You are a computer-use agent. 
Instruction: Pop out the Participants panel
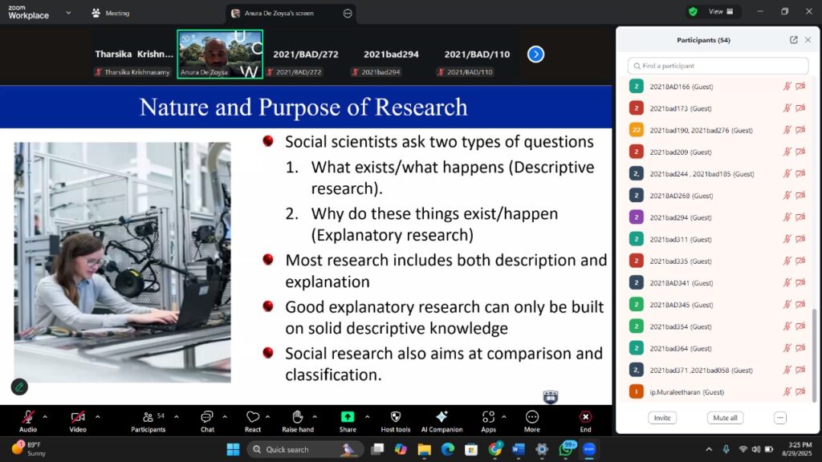[794, 40]
